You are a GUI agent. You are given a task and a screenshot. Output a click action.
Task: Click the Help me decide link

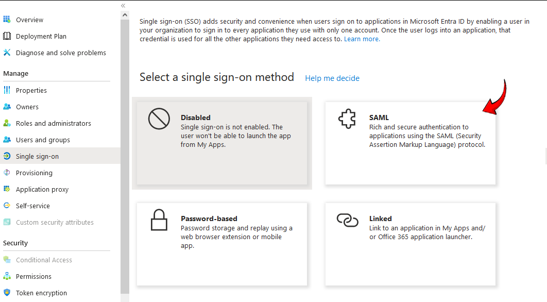(x=332, y=78)
